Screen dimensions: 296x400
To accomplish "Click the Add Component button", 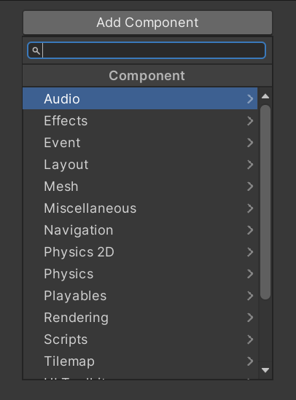I will point(147,23).
